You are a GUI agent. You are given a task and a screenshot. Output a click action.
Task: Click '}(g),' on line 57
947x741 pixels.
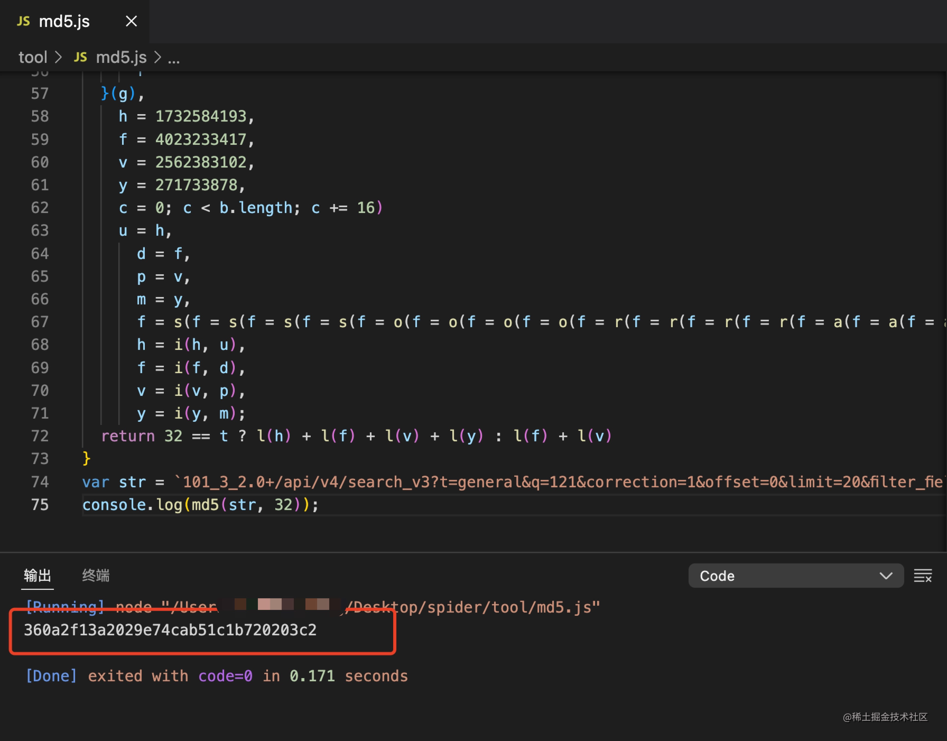coord(123,94)
